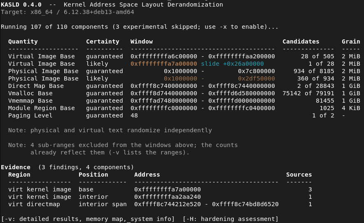Click the 'Module Region Base' row label
This screenshot has height=223, width=364.
42,108
